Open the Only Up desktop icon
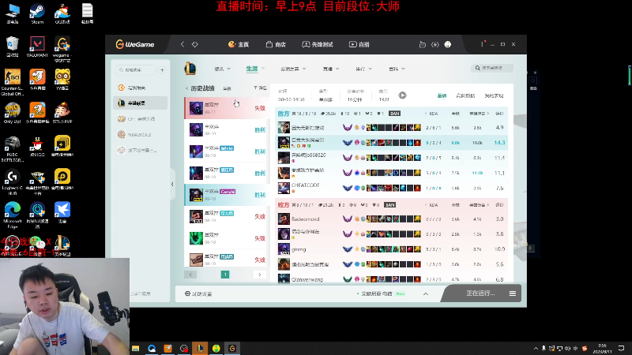 (x=13, y=113)
